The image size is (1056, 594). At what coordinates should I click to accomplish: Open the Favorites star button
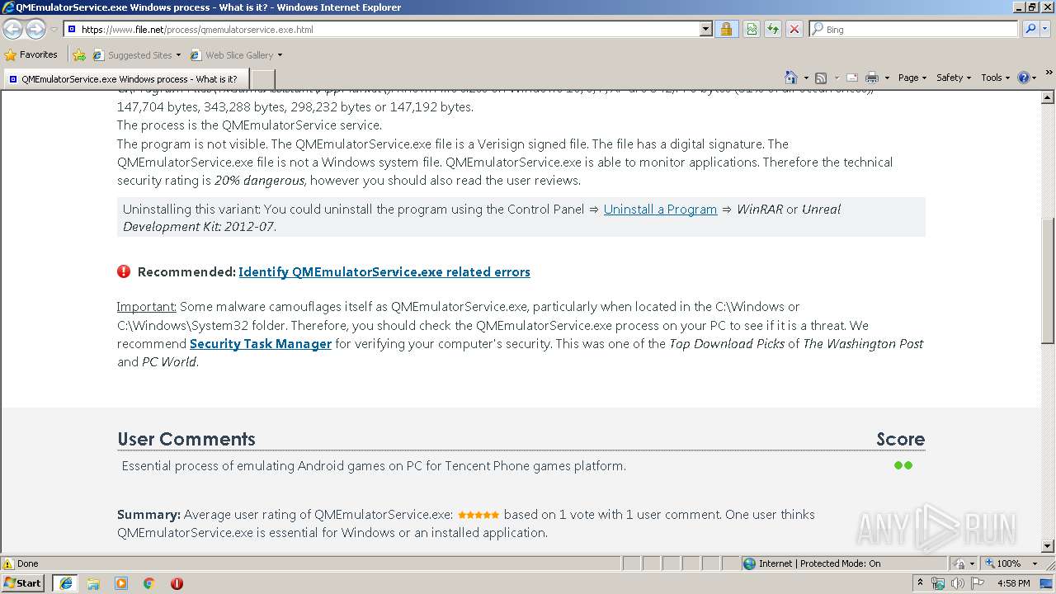click(x=31, y=54)
